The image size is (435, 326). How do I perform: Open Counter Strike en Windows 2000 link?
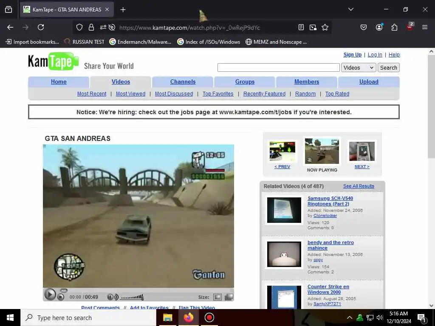(328, 289)
